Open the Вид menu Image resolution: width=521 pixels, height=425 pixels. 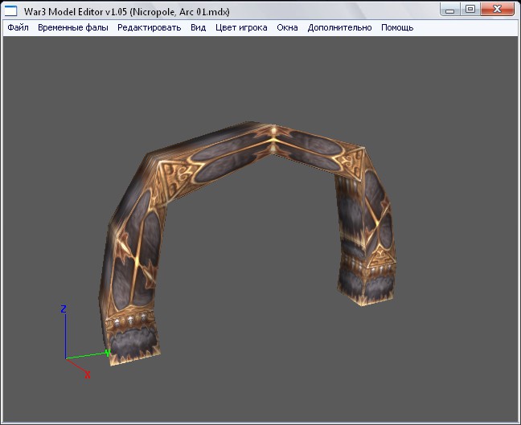pyautogui.click(x=199, y=27)
